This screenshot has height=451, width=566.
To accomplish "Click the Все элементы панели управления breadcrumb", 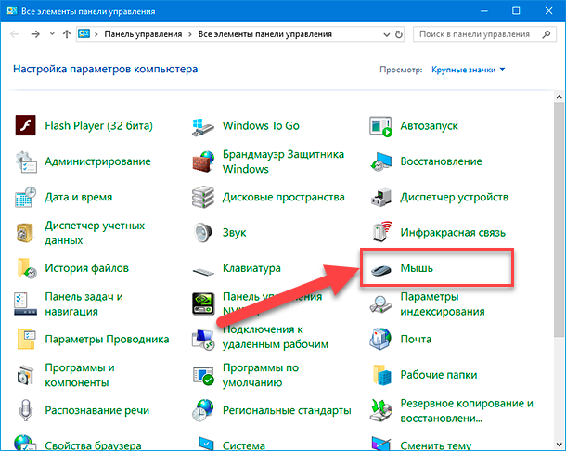I will (264, 33).
